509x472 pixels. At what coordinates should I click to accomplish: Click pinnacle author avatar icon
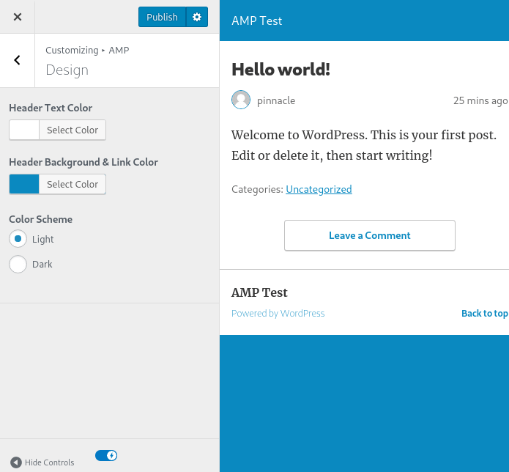[241, 100]
